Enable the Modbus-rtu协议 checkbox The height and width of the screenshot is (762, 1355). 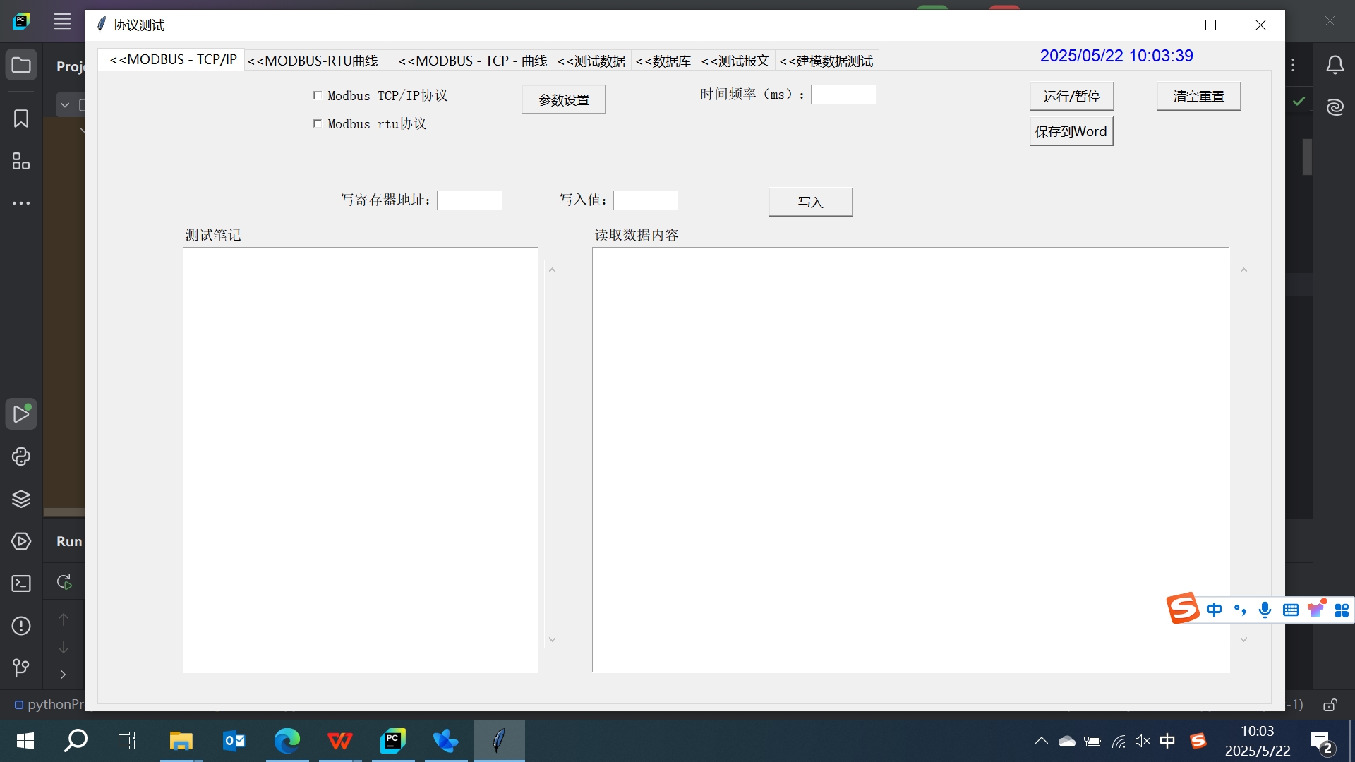pyautogui.click(x=318, y=123)
